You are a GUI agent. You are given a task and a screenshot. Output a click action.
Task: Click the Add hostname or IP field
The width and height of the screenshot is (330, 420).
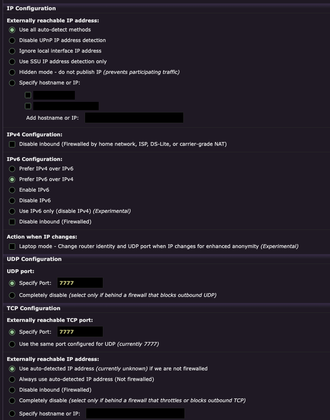click(x=134, y=117)
